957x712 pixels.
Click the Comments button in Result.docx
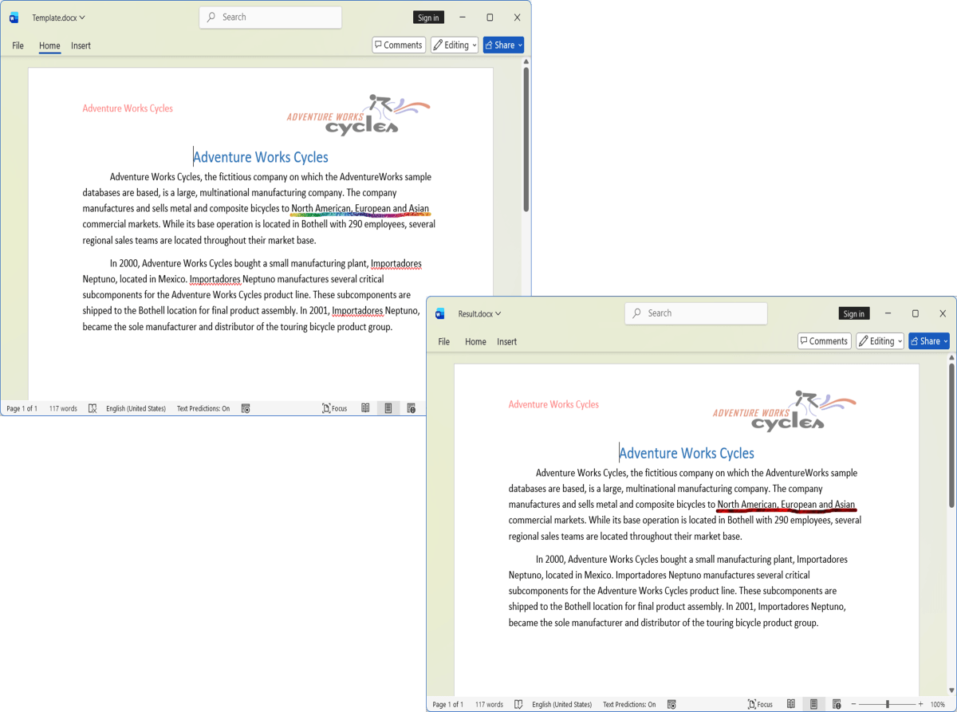[x=824, y=341]
